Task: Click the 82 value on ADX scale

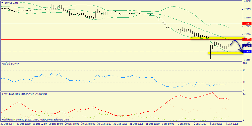Action: pos(244,94)
